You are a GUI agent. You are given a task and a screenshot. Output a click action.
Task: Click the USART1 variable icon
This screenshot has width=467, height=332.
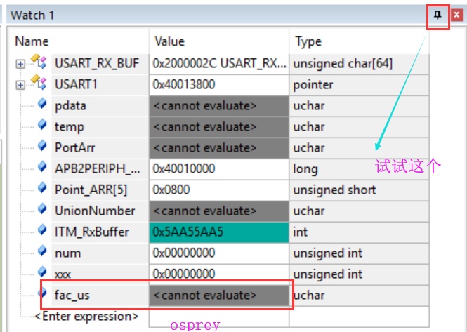39,82
